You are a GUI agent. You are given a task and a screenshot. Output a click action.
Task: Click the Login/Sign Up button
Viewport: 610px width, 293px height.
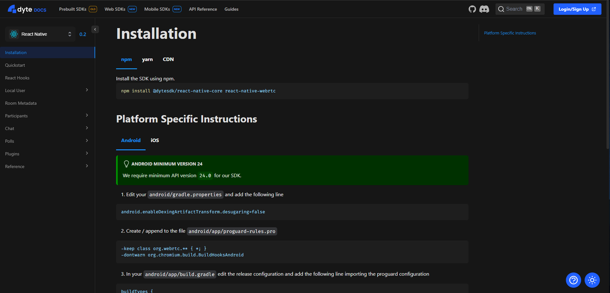click(577, 9)
